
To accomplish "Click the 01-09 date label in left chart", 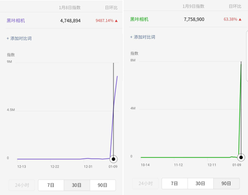I will point(113,166).
